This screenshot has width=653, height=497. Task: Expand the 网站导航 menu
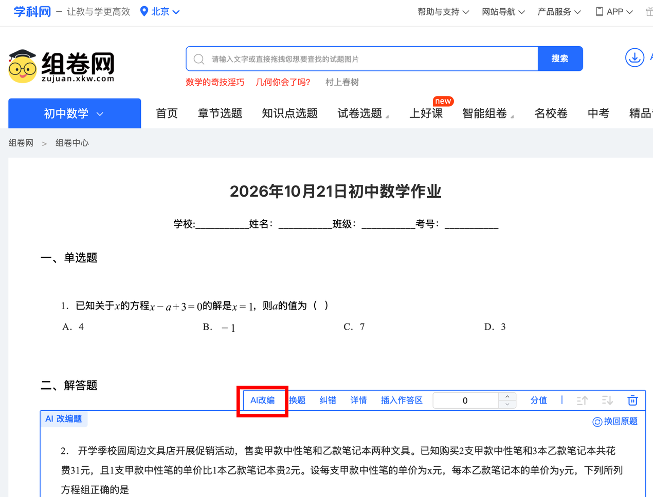pyautogui.click(x=503, y=11)
